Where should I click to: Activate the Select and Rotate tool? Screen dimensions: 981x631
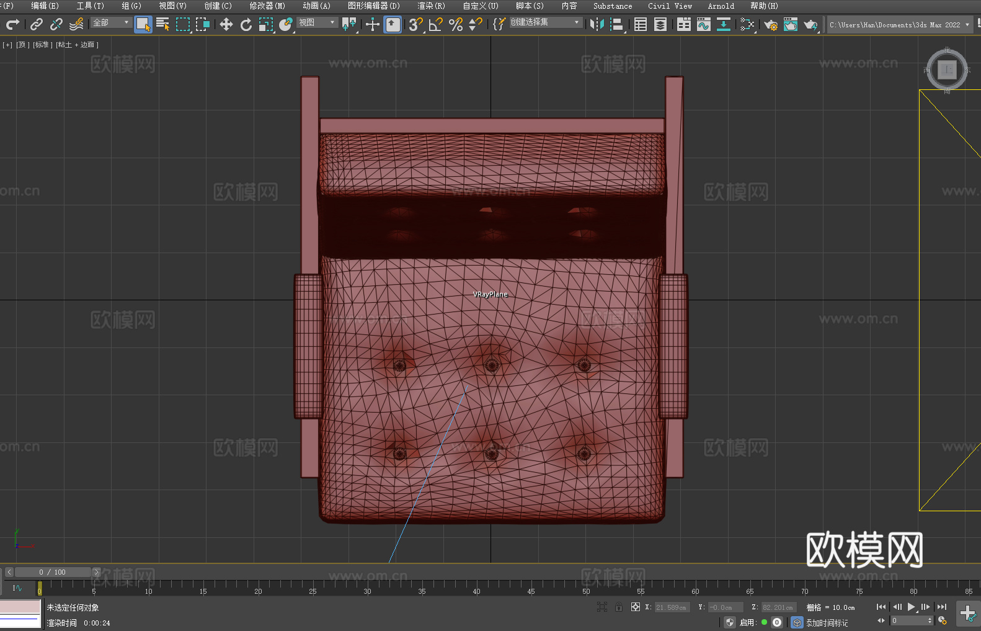[246, 24]
